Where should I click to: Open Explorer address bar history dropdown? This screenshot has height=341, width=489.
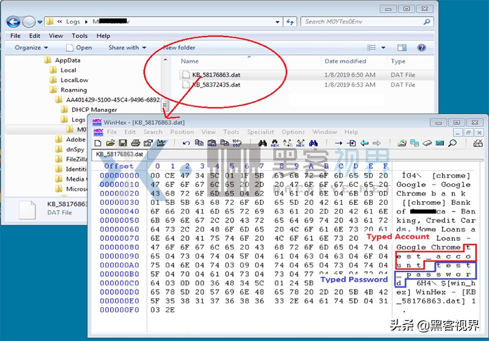[278, 22]
